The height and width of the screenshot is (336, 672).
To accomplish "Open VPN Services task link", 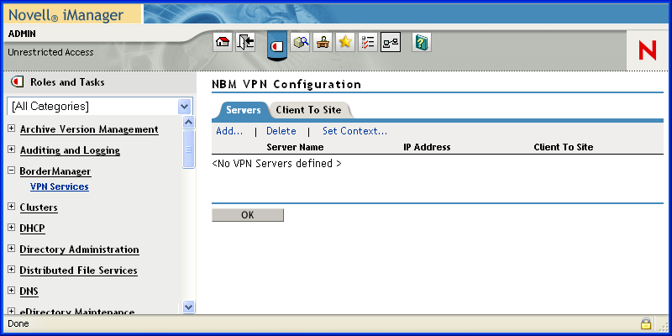I will click(x=59, y=186).
